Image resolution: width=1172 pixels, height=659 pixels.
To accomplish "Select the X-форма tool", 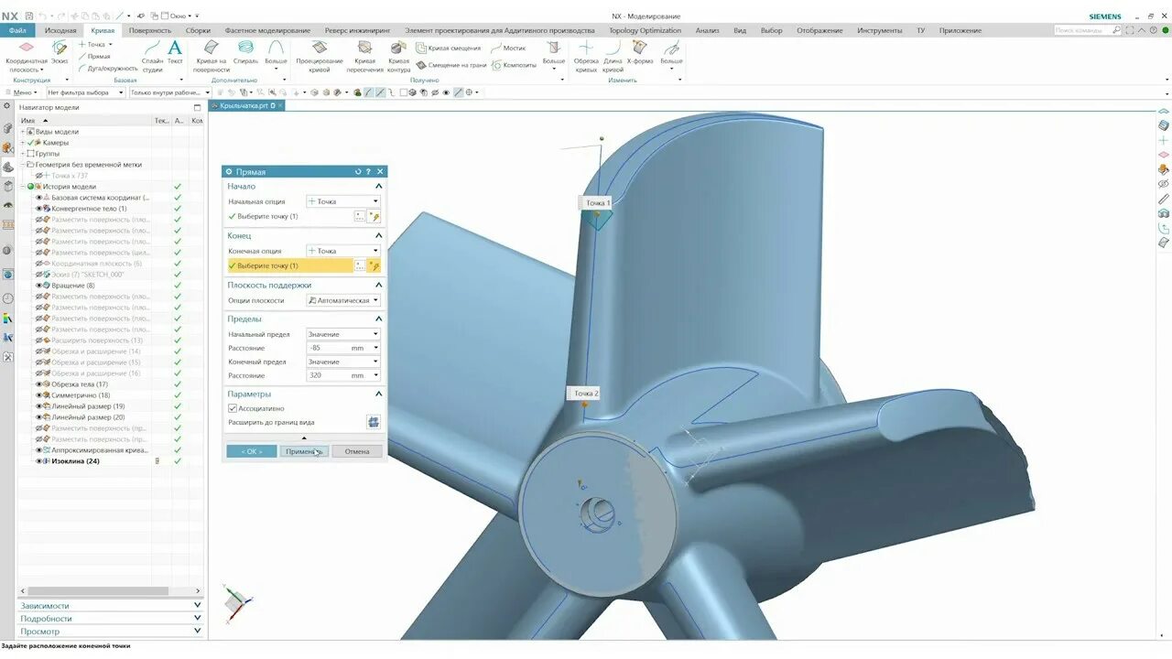I will coord(640,52).
